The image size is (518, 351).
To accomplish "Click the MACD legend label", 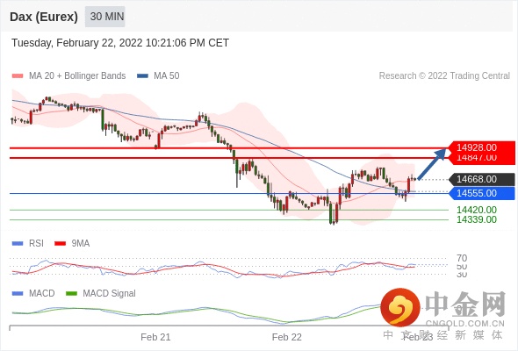I will (x=42, y=293).
